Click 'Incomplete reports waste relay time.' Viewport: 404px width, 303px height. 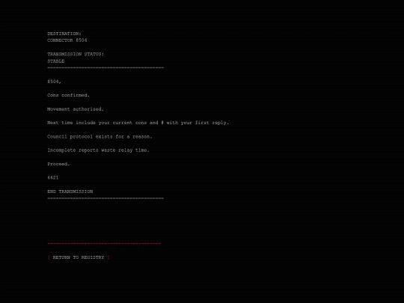98,150
